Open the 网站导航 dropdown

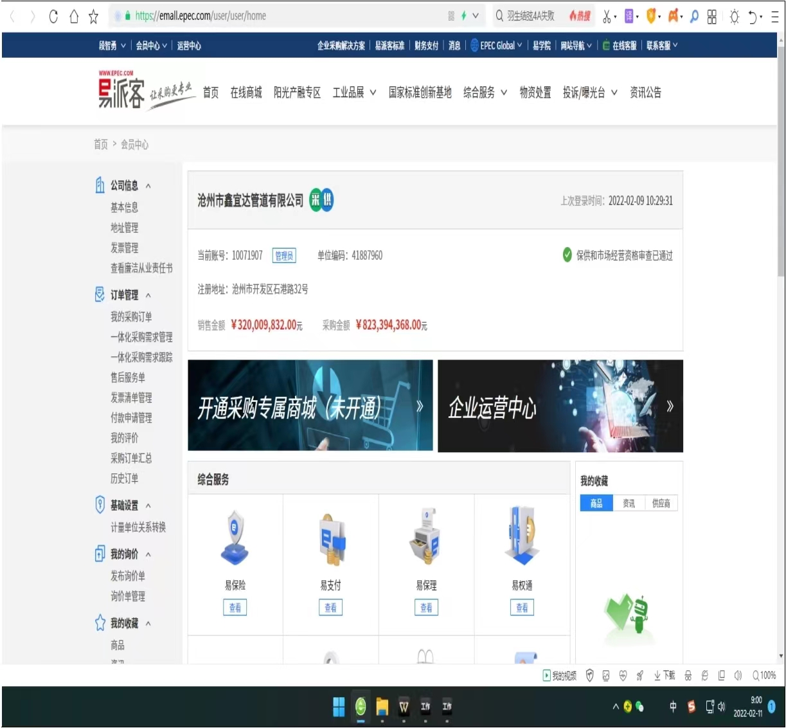tap(576, 46)
